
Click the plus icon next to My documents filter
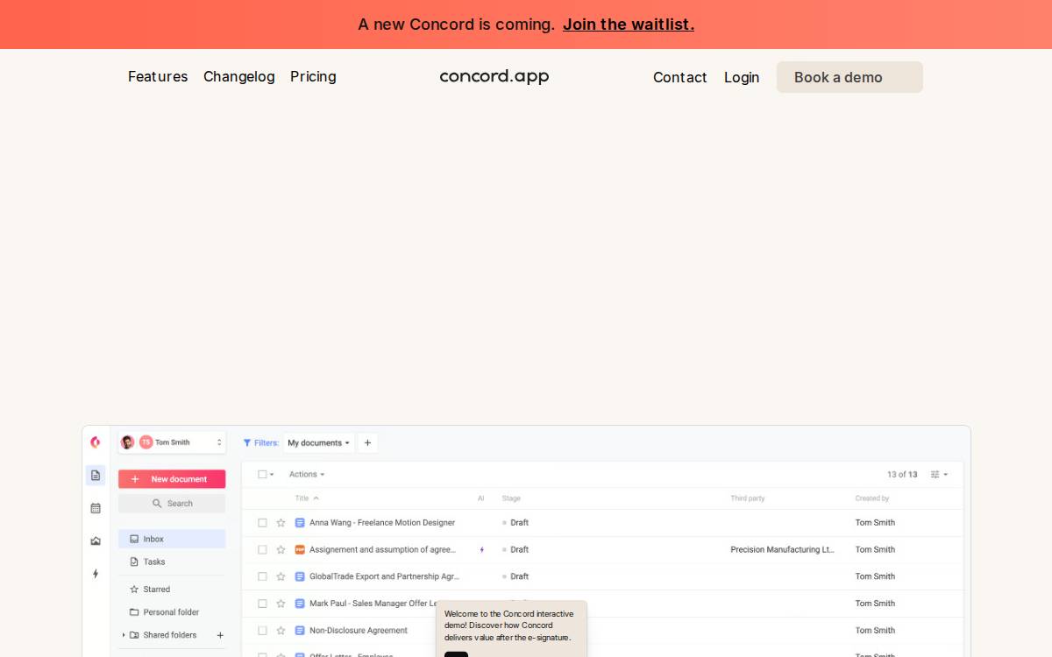[x=367, y=443]
